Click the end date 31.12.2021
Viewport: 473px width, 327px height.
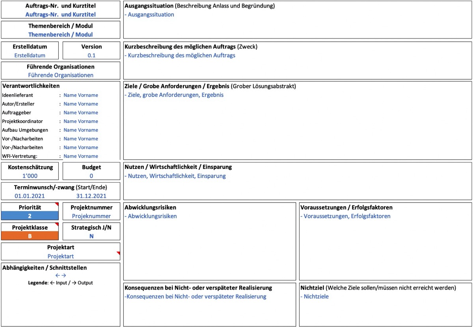click(91, 196)
